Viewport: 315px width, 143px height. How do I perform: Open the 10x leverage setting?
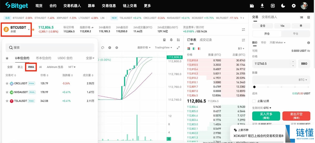point(282,26)
